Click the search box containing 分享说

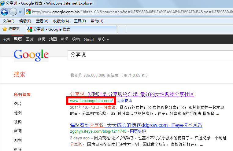(150, 55)
